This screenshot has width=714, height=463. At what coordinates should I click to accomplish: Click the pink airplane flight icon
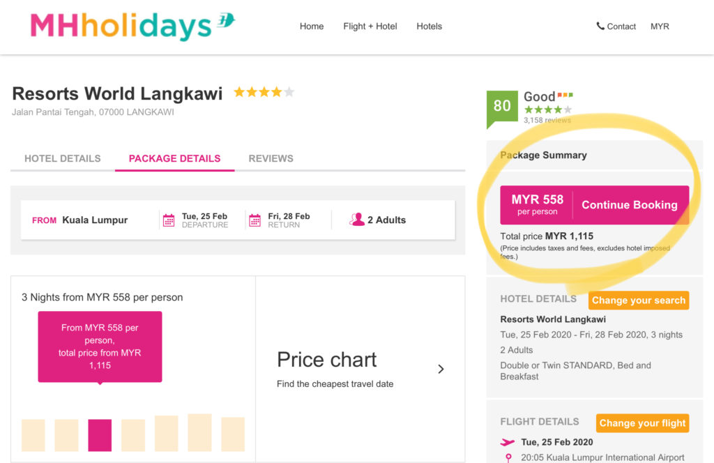508,442
